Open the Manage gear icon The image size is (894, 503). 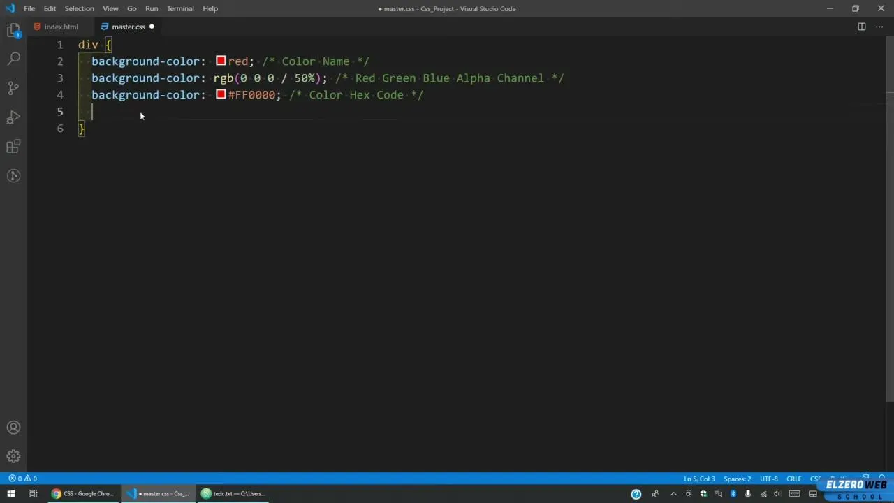pos(13,456)
